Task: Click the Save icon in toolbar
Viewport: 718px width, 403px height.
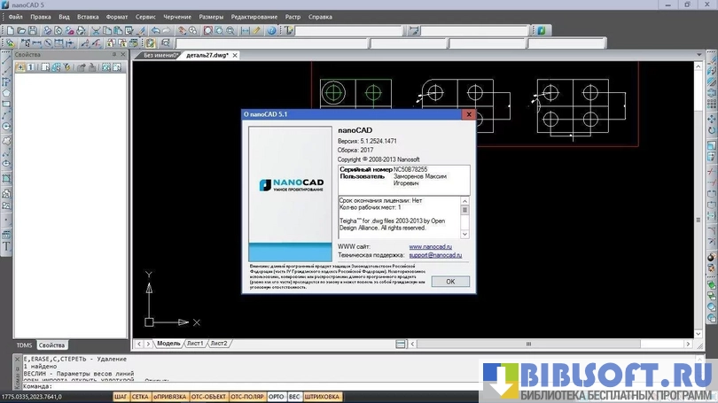Action: [x=34, y=30]
